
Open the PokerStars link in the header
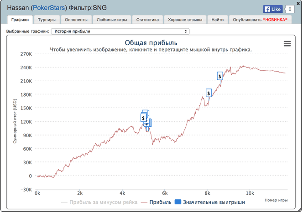[49, 8]
